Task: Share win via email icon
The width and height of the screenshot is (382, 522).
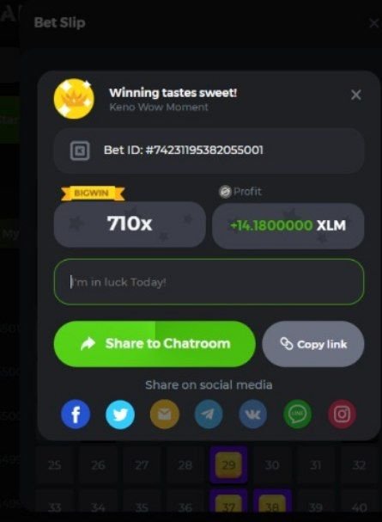Action: point(165,415)
